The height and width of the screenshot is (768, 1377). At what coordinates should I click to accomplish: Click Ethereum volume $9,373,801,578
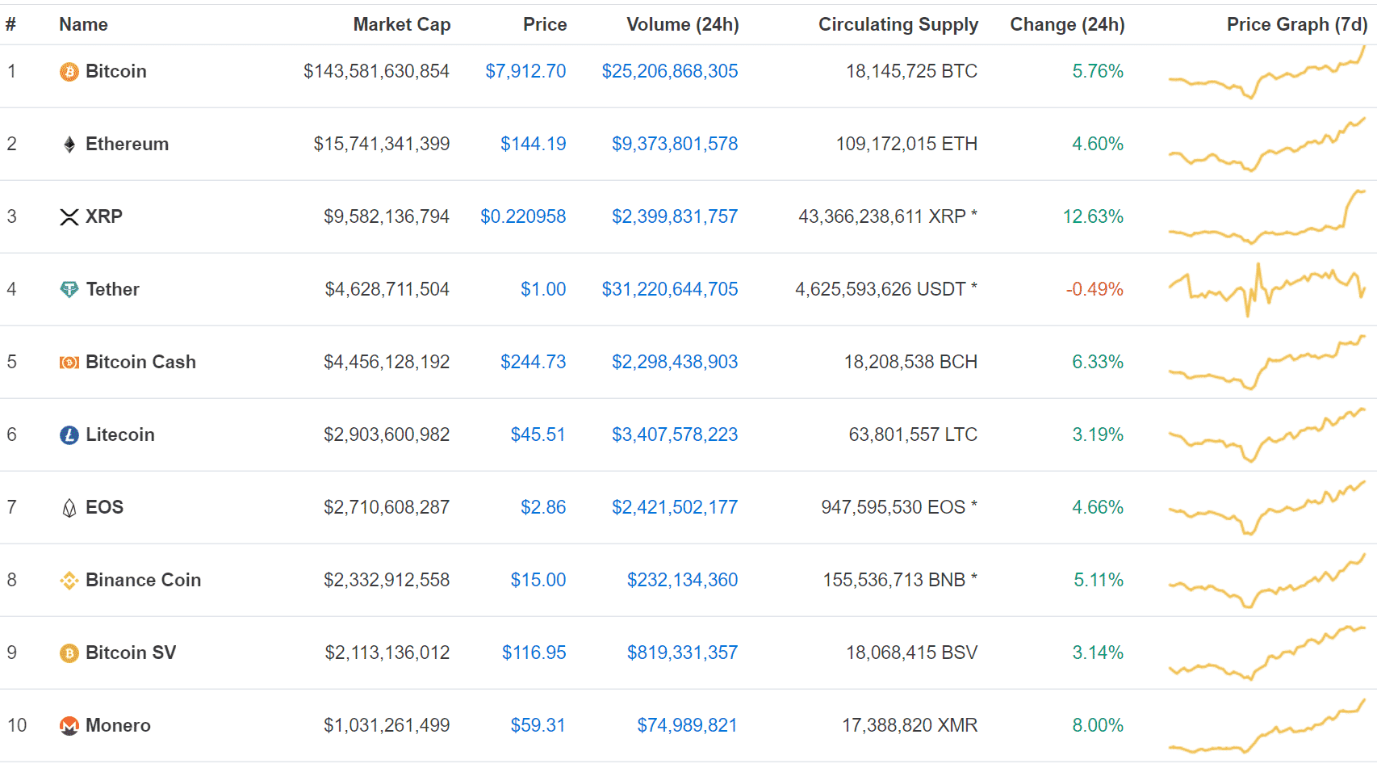coord(675,144)
